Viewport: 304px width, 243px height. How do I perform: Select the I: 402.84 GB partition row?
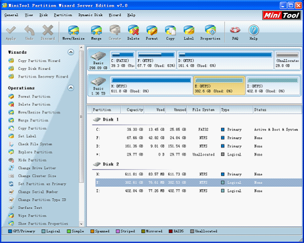coord(199,191)
